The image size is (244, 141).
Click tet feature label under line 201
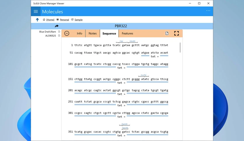click(x=121, y=94)
